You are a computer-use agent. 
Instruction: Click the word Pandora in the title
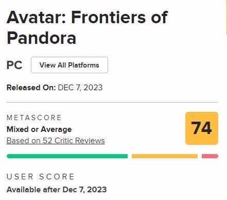coord(41,37)
